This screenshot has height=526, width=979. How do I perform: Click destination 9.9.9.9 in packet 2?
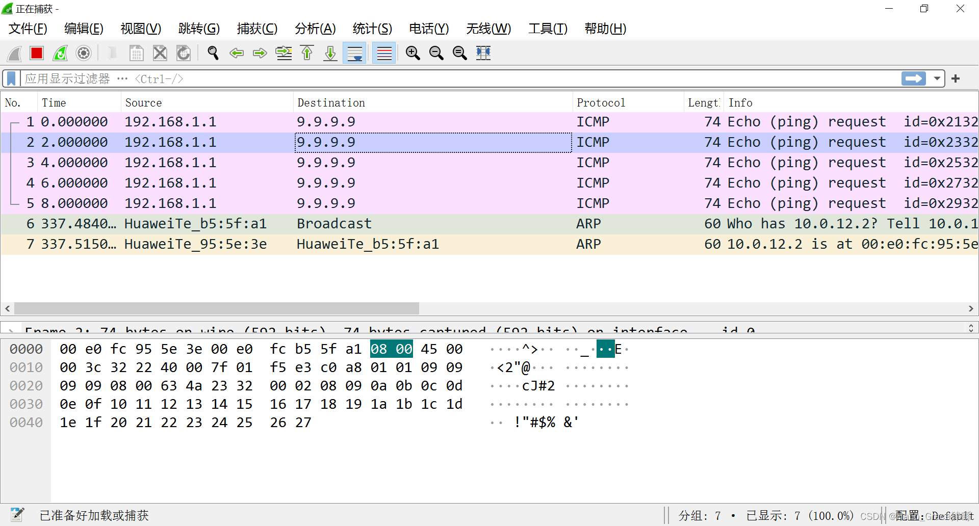433,142
